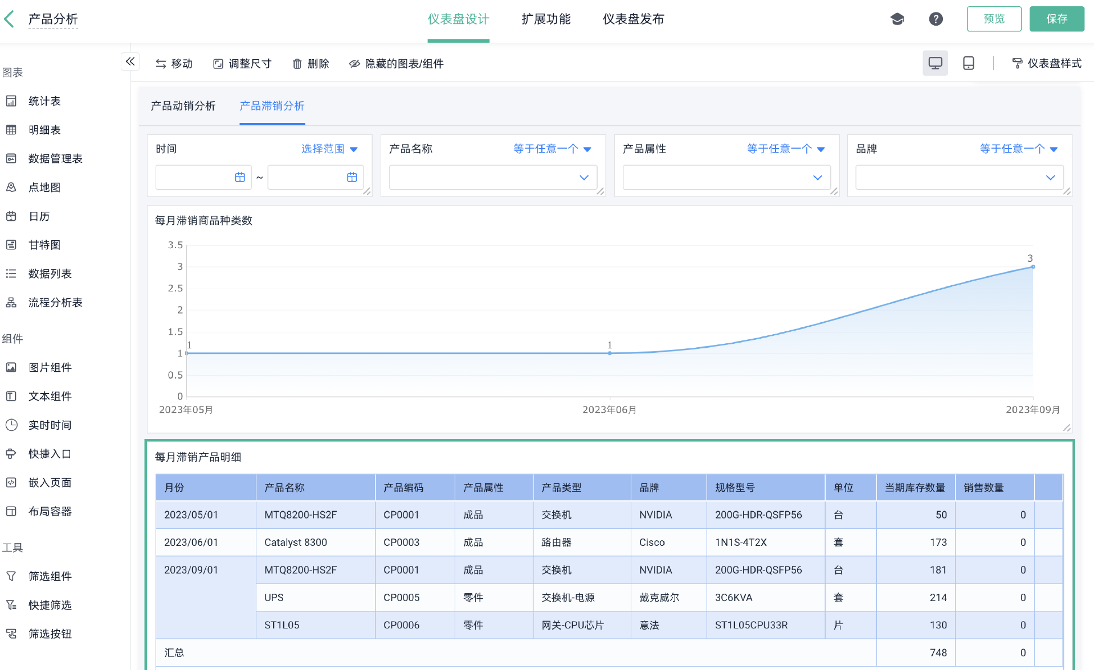Click the 保存 button
This screenshot has width=1094, height=670.
tap(1056, 19)
